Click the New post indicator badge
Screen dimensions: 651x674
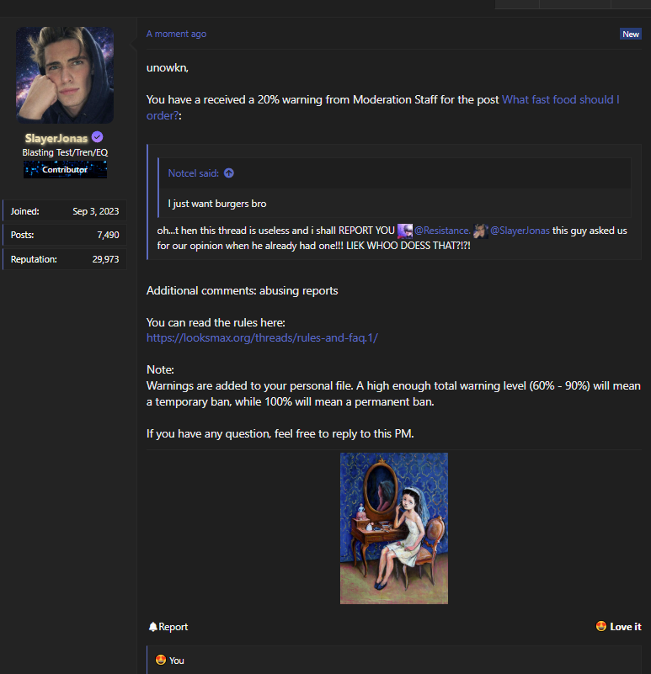pyautogui.click(x=630, y=34)
